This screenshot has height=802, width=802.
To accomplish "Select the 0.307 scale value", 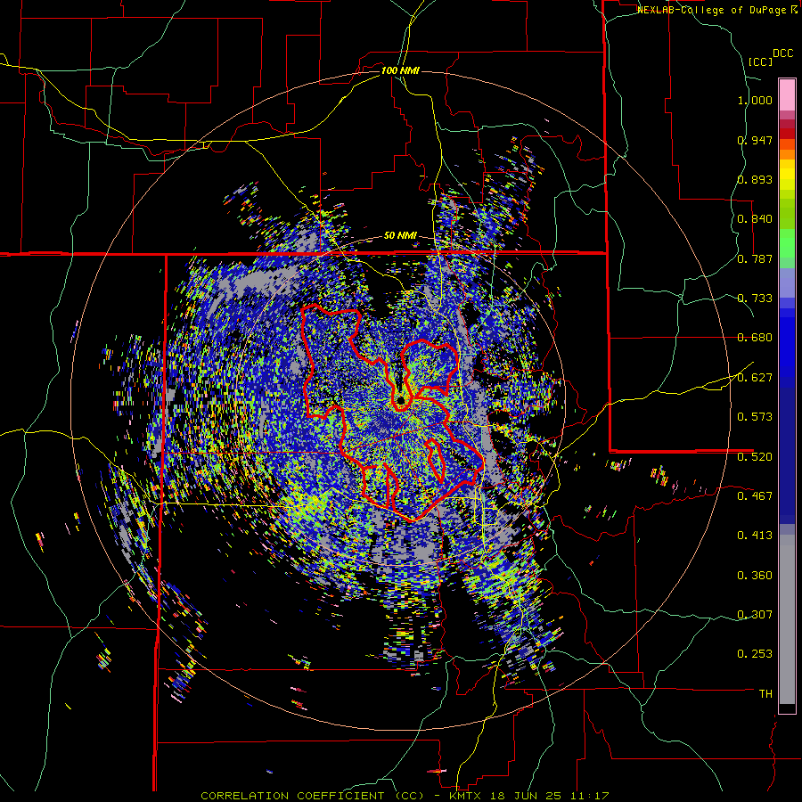I will pyautogui.click(x=755, y=615).
